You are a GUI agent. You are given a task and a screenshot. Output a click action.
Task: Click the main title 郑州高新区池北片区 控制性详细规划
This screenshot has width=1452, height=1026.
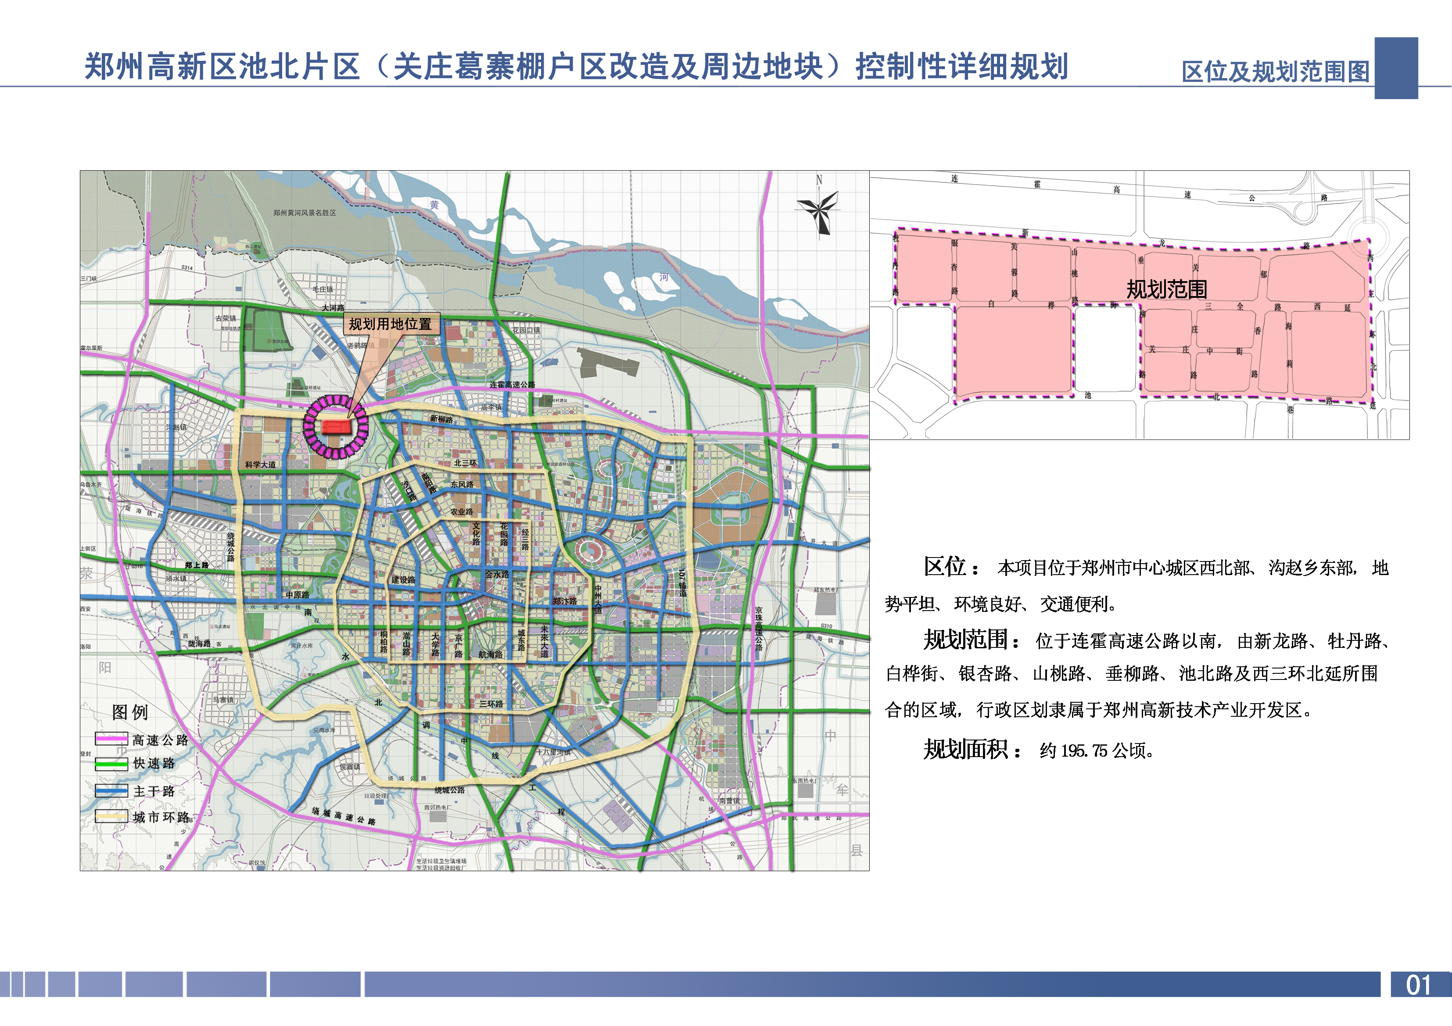click(576, 66)
